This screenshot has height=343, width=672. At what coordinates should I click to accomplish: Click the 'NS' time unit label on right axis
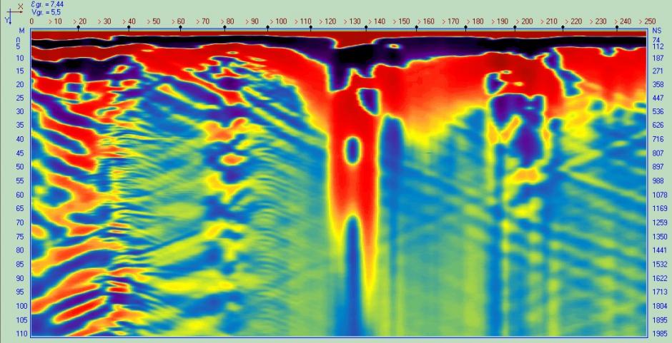click(x=656, y=31)
